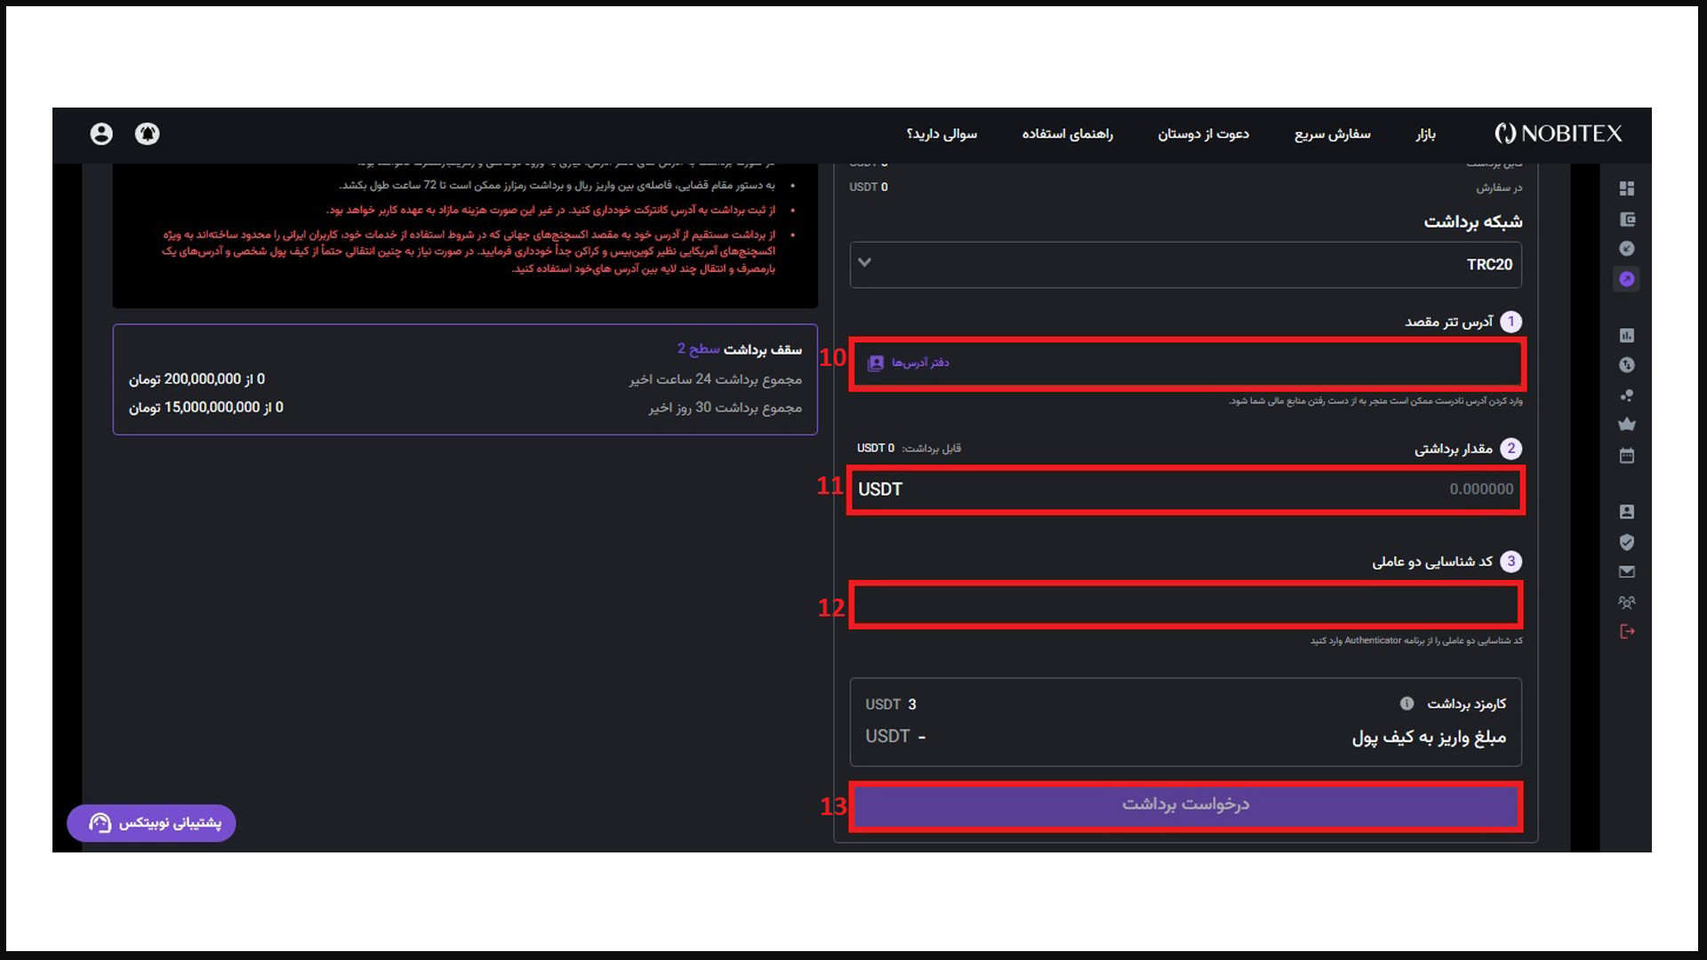Open the سوالی دارید؟ menu item
The image size is (1707, 960).
pos(942,134)
